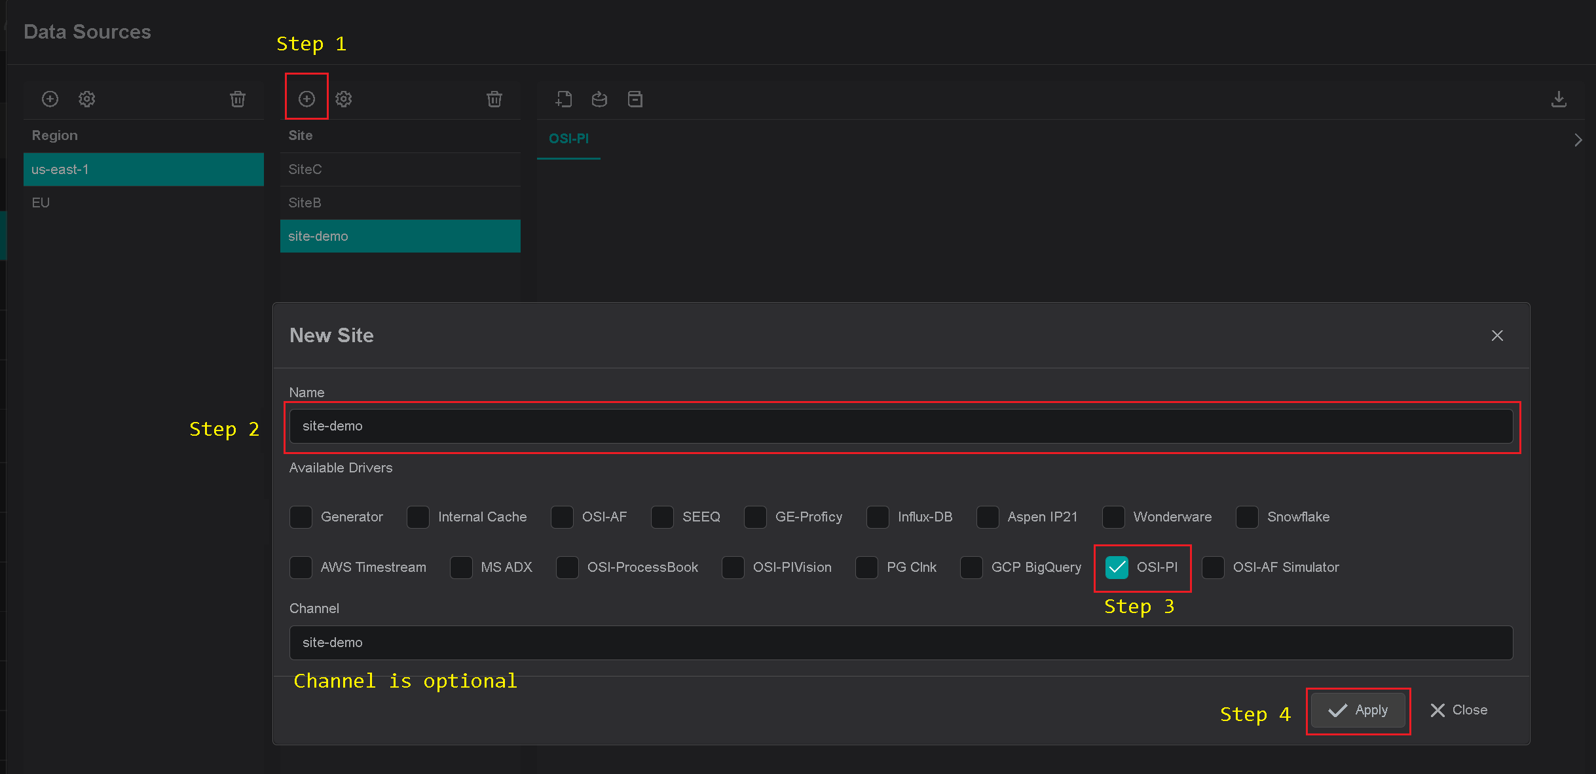
Task: Uncheck the OSI-PI driver checkbox
Action: pyautogui.click(x=1117, y=567)
